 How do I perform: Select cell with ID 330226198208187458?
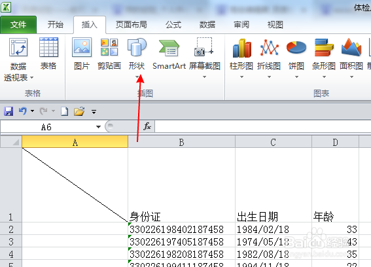[x=181, y=253]
